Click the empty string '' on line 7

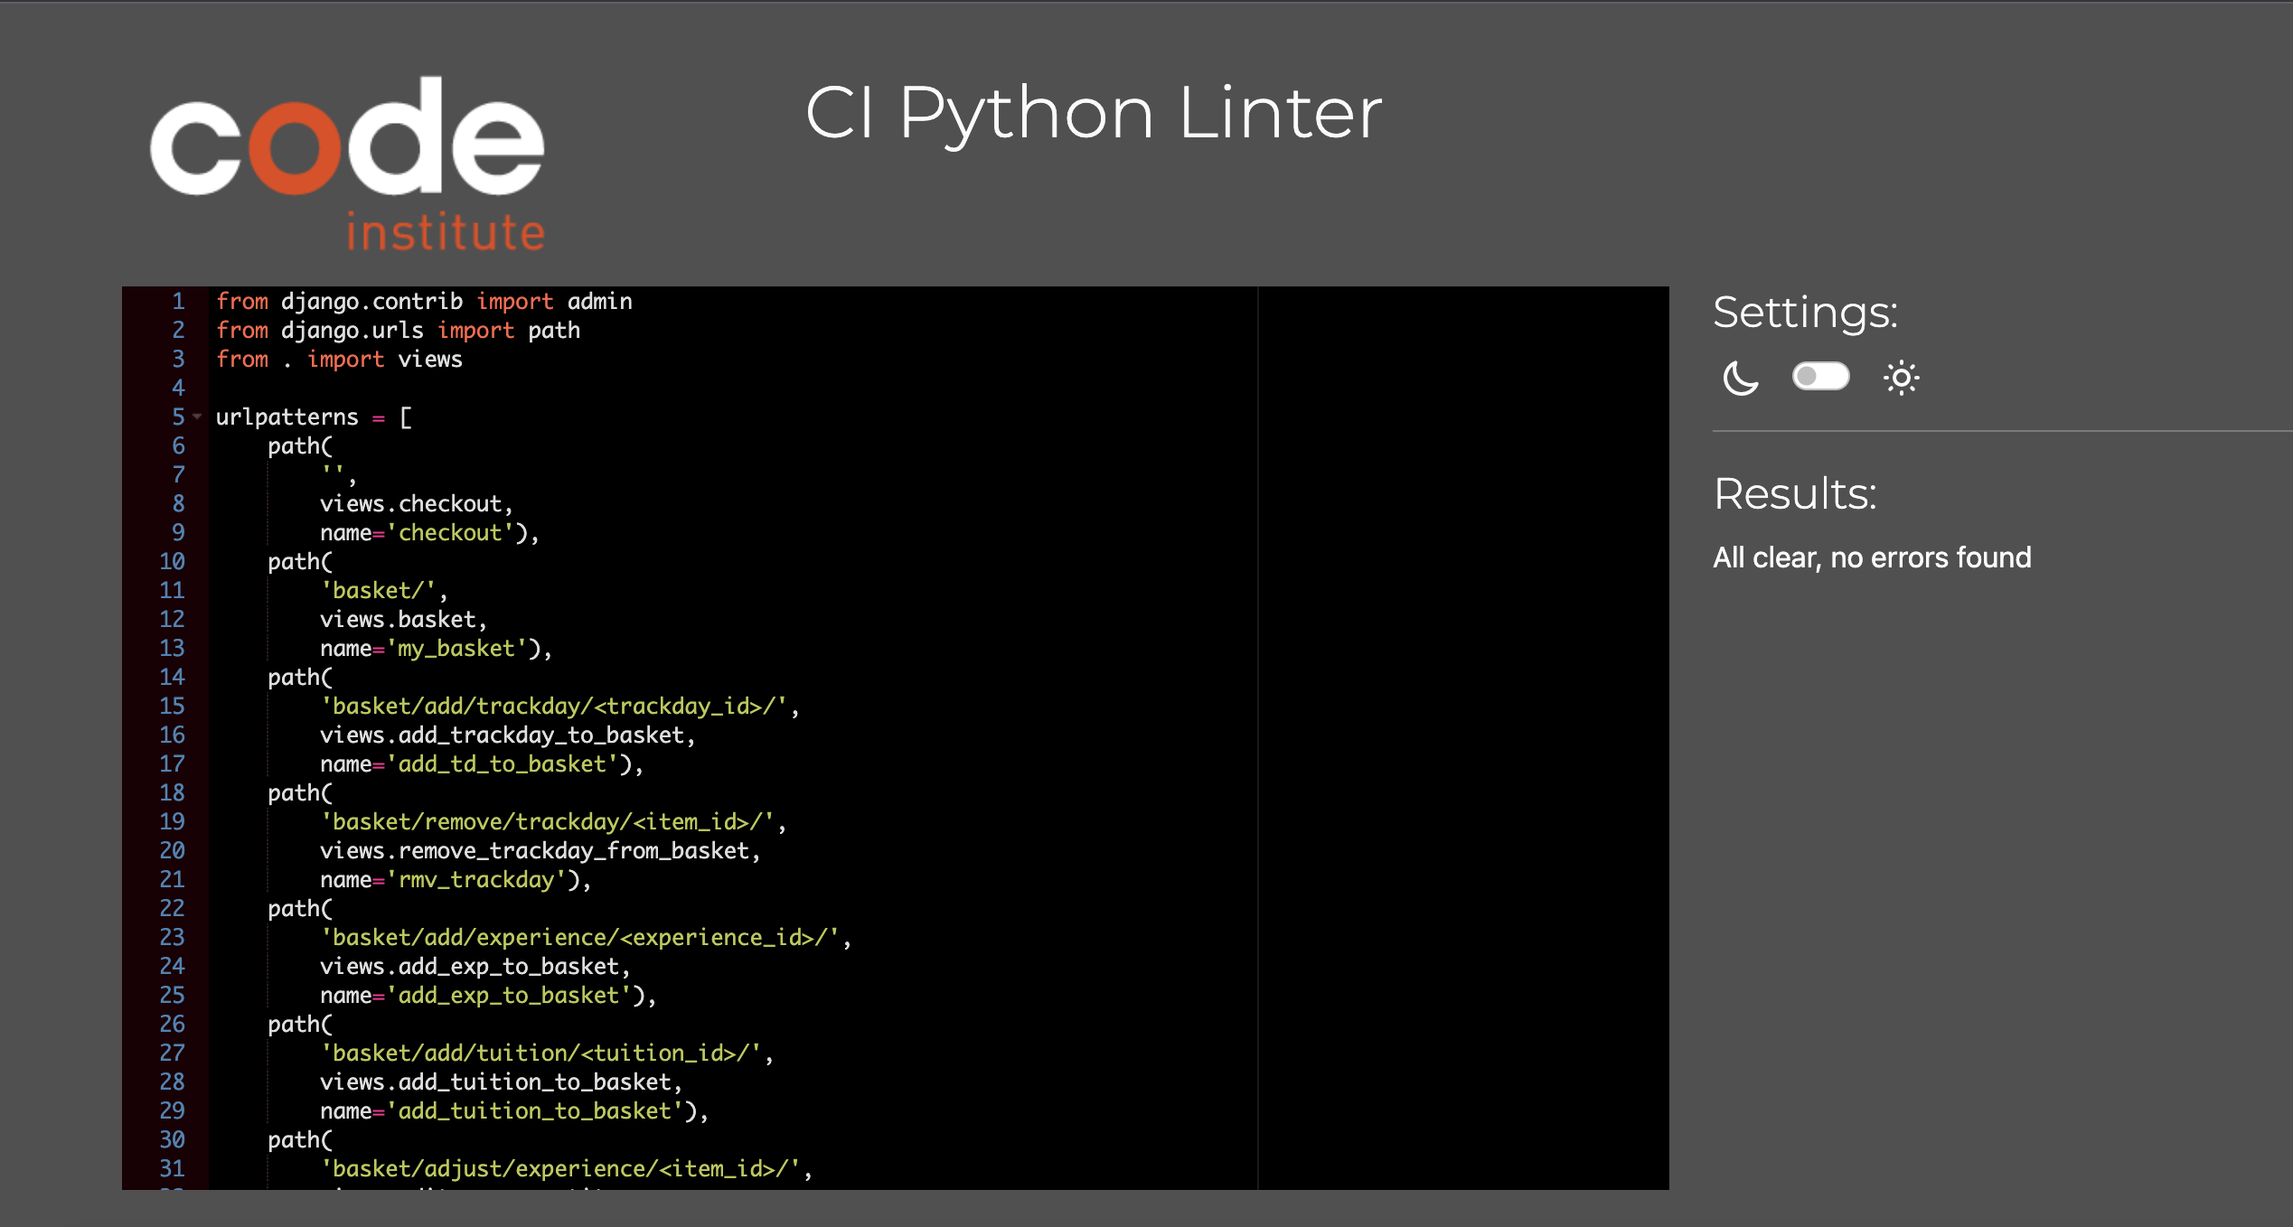click(333, 471)
